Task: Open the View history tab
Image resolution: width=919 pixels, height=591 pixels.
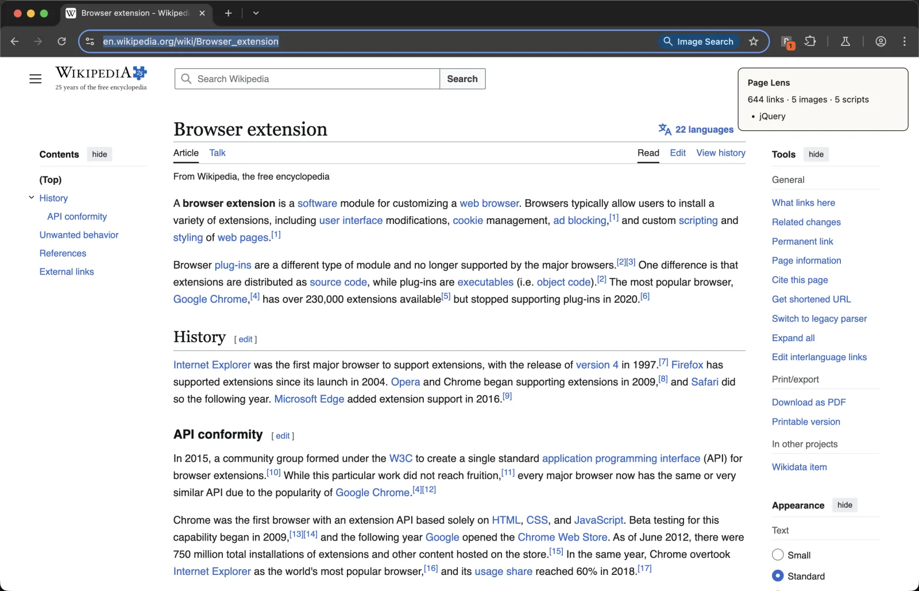Action: (x=721, y=153)
